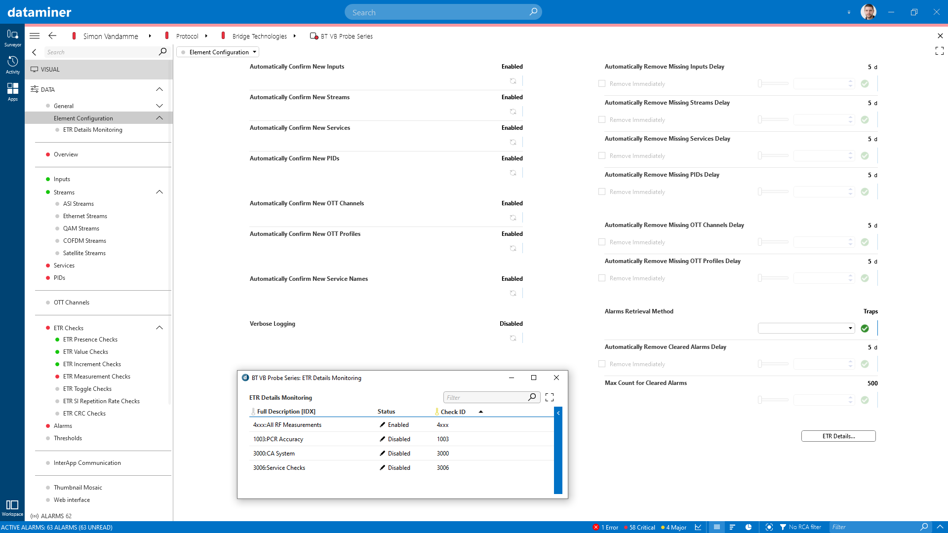948x533 pixels.
Task: Expand the blue side strip in ETR popup
Action: coord(558,450)
